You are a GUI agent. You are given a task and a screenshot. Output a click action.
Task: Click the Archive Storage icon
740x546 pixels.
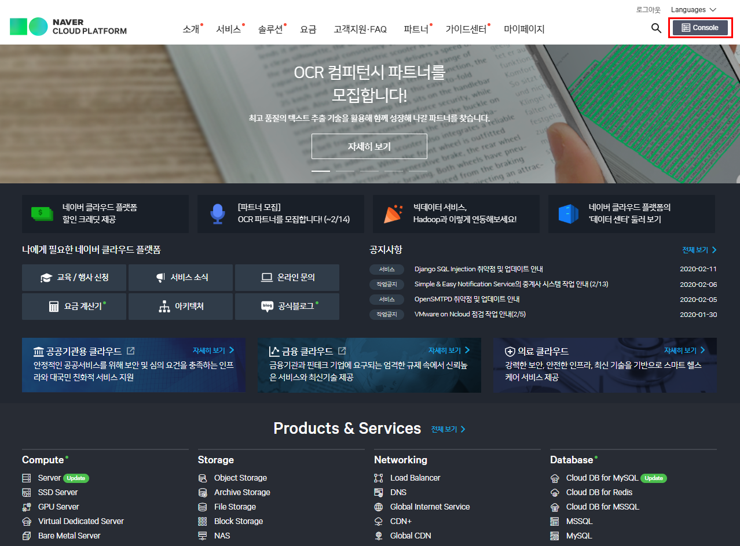203,493
